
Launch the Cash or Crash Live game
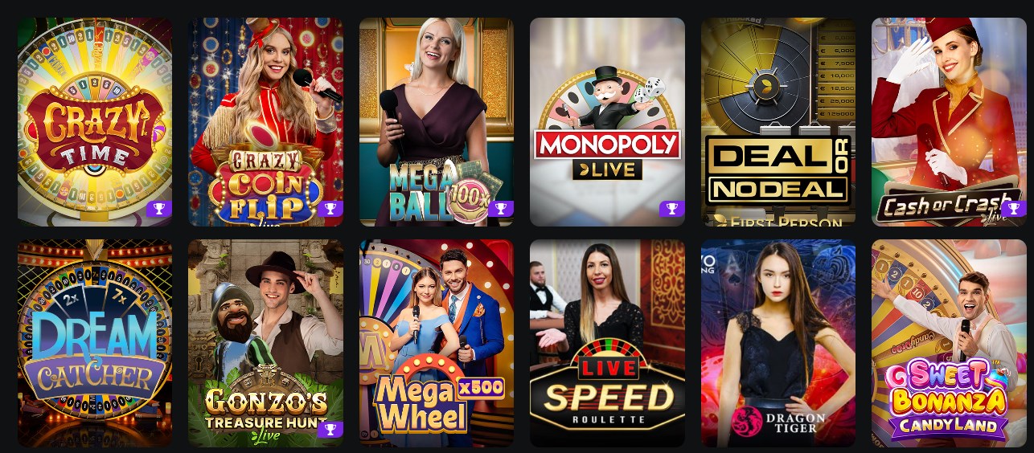949,122
